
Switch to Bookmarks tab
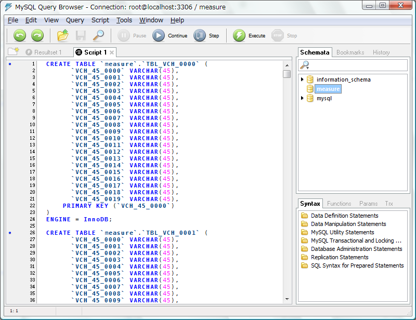350,52
